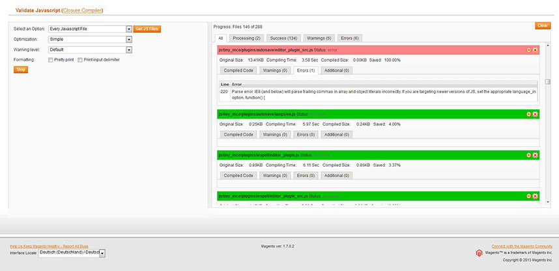Click the Stop button
Viewport: 559px width, 271px height.
pos(21,70)
